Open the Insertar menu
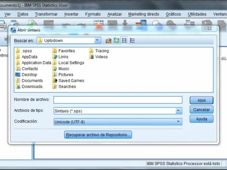The width and height of the screenshot is (227, 170). tap(72, 14)
